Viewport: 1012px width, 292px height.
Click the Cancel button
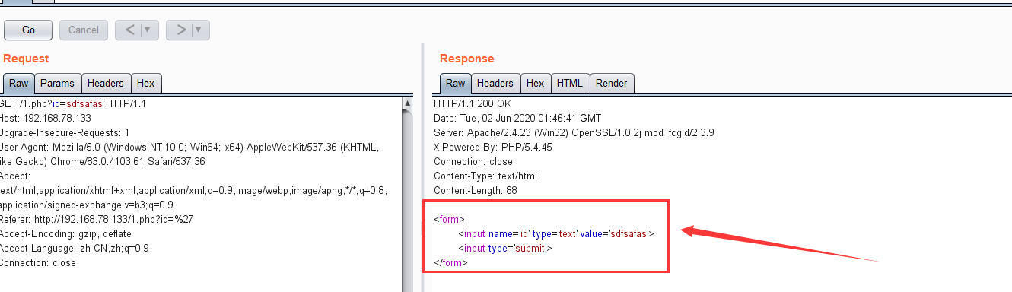click(x=84, y=30)
